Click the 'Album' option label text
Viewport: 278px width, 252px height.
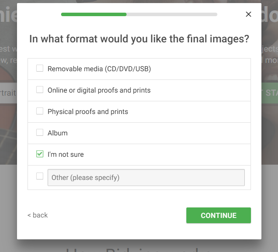(x=58, y=133)
